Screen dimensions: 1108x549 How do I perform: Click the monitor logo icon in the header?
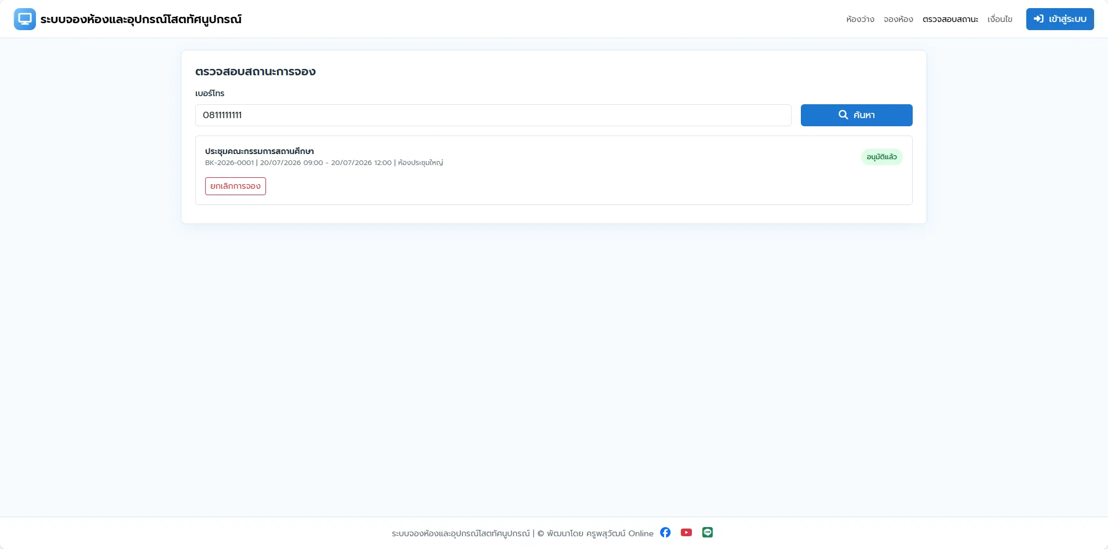point(25,19)
